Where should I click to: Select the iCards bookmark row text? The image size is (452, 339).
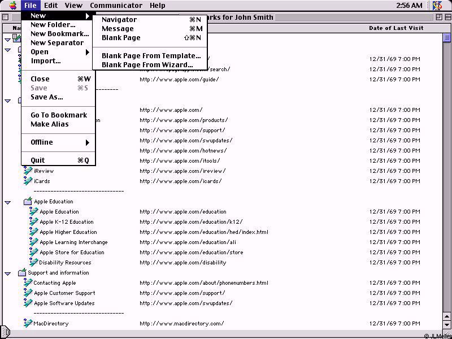pyautogui.click(x=42, y=181)
